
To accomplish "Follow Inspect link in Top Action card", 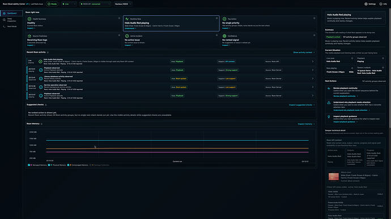I will [x=226, y=28].
